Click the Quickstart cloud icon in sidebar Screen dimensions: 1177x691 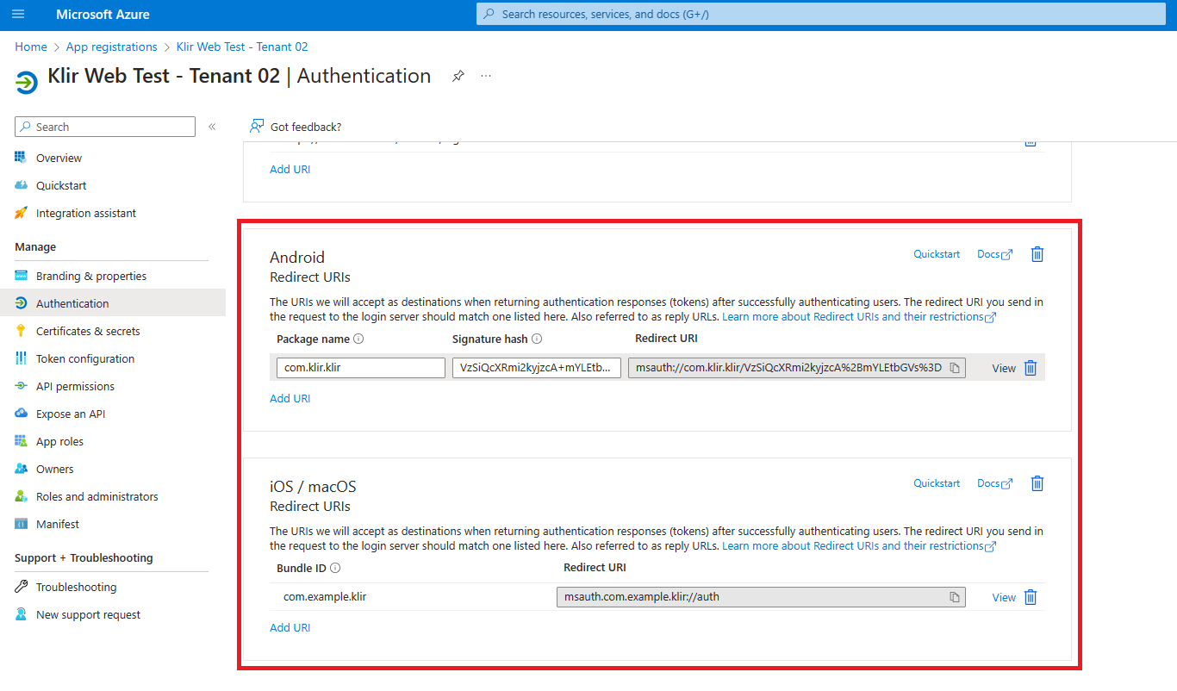pos(21,185)
